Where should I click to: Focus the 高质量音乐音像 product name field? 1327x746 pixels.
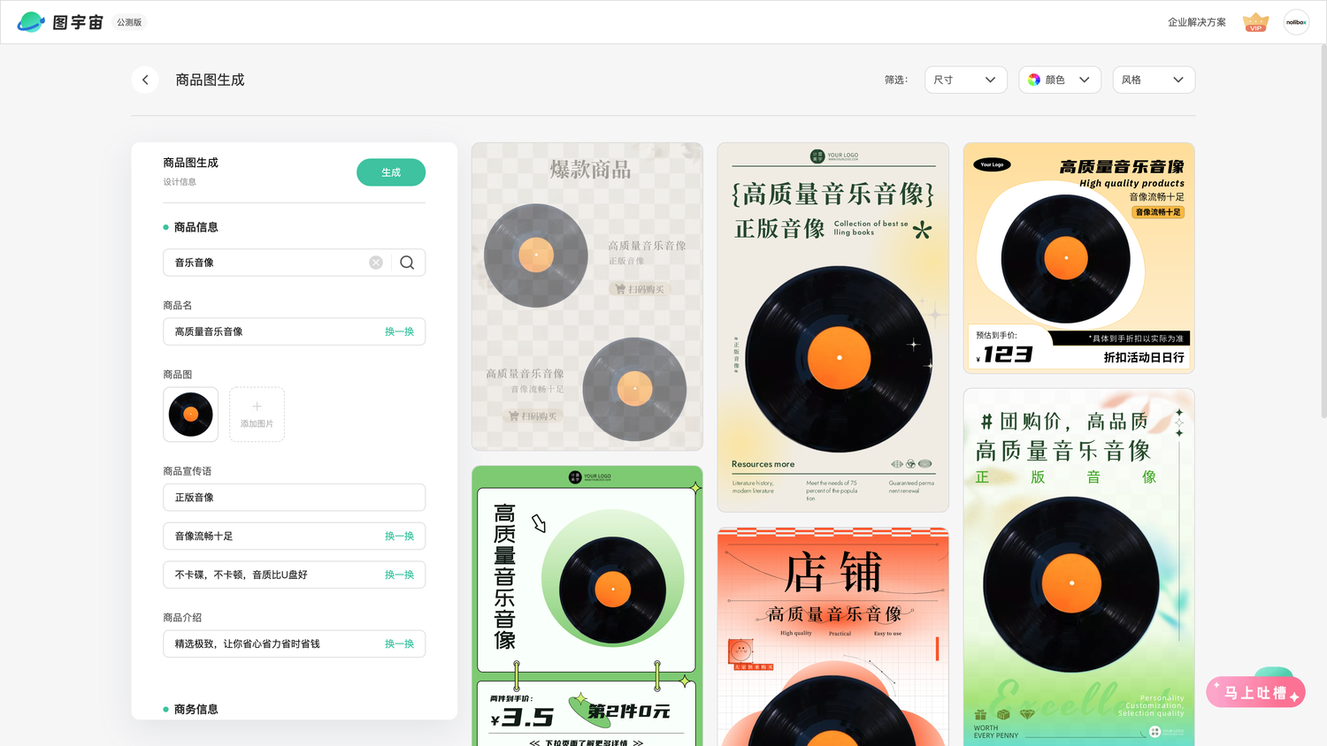tap(295, 331)
